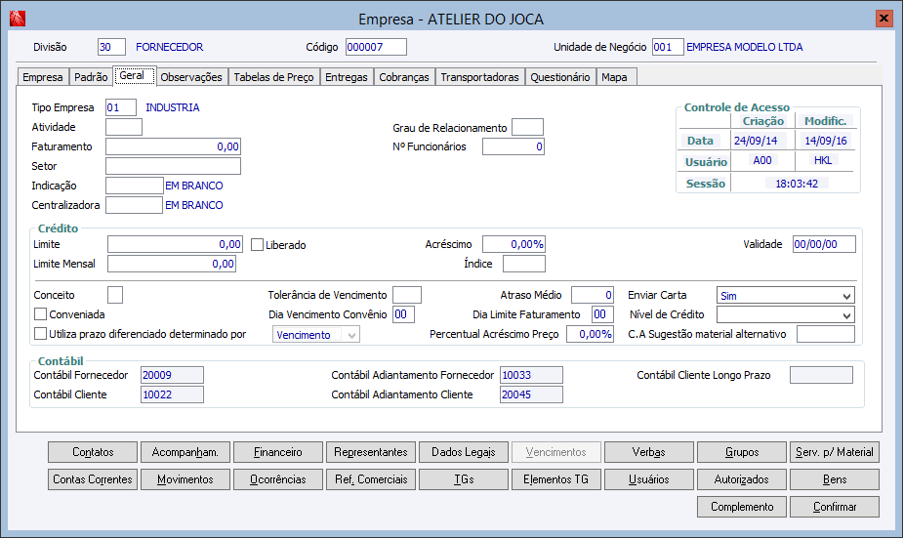Open the Cobranças tab
This screenshot has width=904, height=539.
click(x=404, y=77)
